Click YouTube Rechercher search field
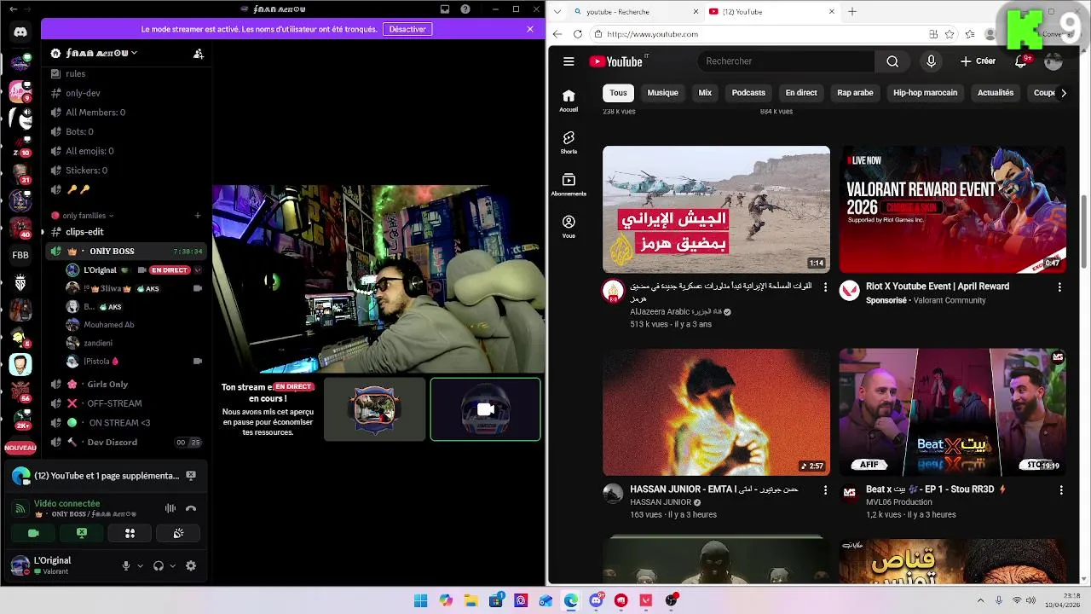The image size is (1091, 614). pos(786,61)
